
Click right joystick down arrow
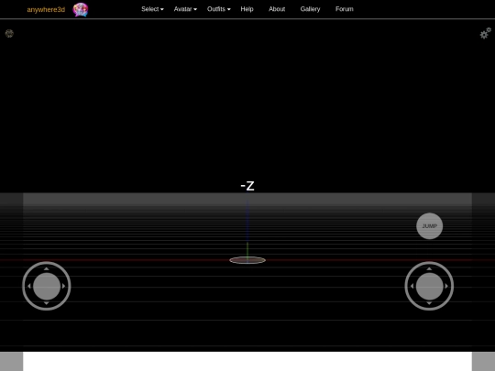coord(429,303)
